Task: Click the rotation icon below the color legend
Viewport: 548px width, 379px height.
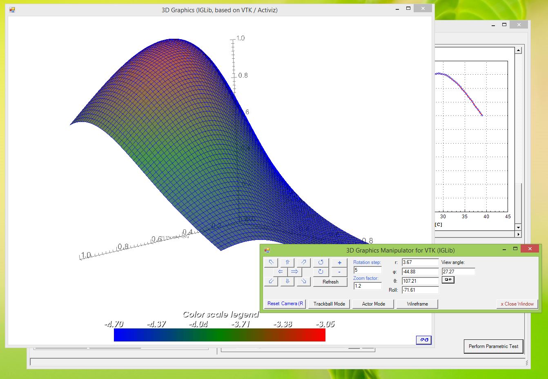Action: (423, 340)
